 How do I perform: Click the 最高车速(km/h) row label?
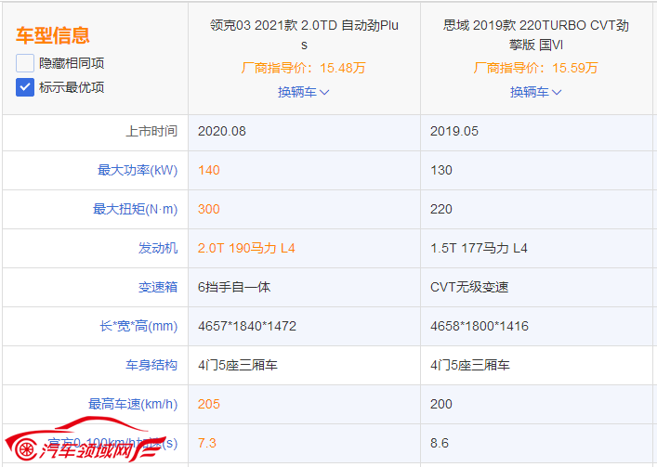point(133,404)
